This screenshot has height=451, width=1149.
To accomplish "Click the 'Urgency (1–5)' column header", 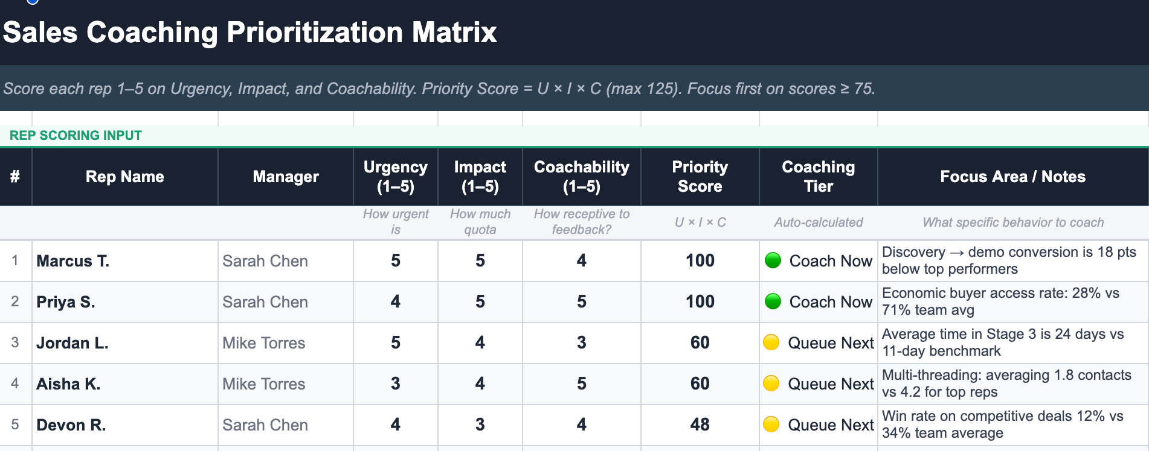I will coord(396,177).
